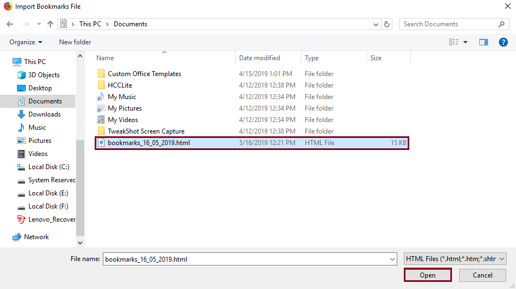Screen dimensions: 516x289
Task: Select bookmarks_16_05_2019.html file
Action: pyautogui.click(x=252, y=143)
